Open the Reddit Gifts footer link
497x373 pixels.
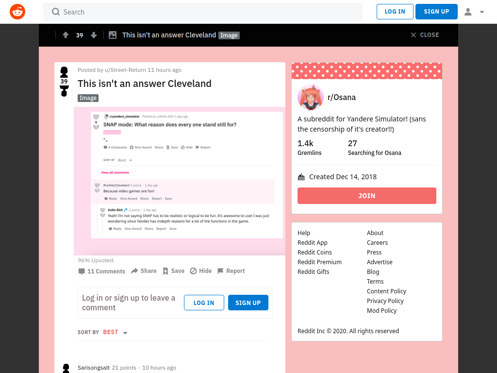[x=313, y=272]
